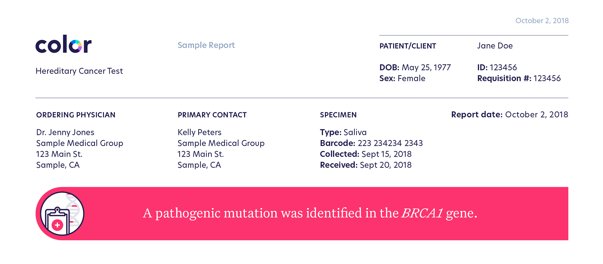Click the Sample Report label
Screen dimensions: 603x264
pyautogui.click(x=206, y=45)
